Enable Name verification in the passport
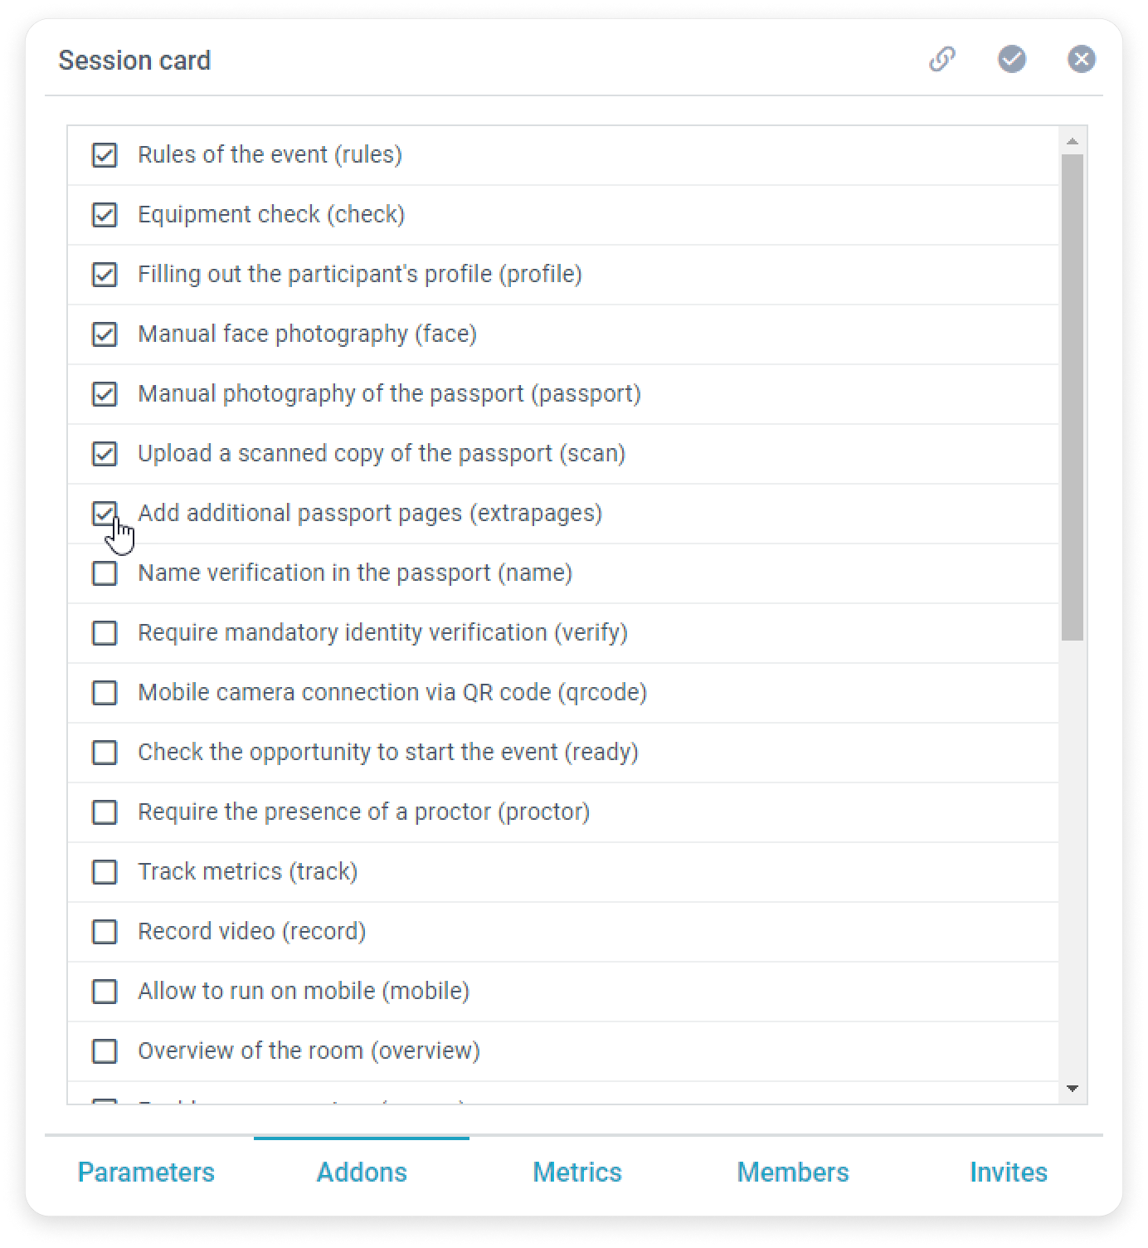This screenshot has height=1248, width=1148. [105, 573]
